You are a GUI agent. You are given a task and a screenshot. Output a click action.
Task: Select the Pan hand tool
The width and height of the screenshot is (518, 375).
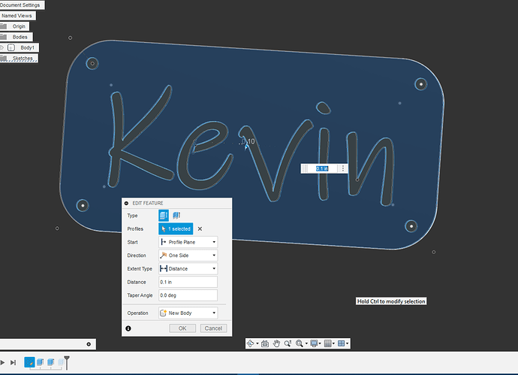[x=276, y=343]
